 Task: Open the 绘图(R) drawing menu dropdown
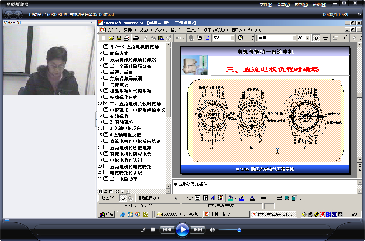coord(109,198)
